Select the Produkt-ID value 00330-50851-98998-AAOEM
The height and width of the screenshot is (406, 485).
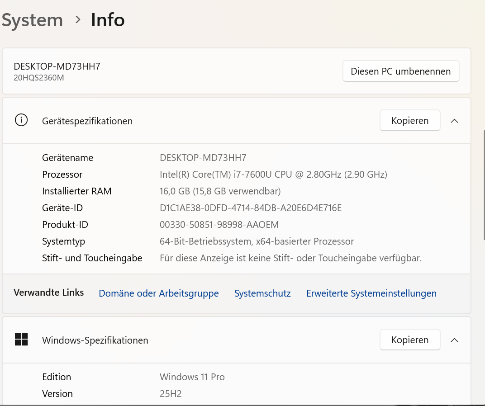tap(219, 225)
